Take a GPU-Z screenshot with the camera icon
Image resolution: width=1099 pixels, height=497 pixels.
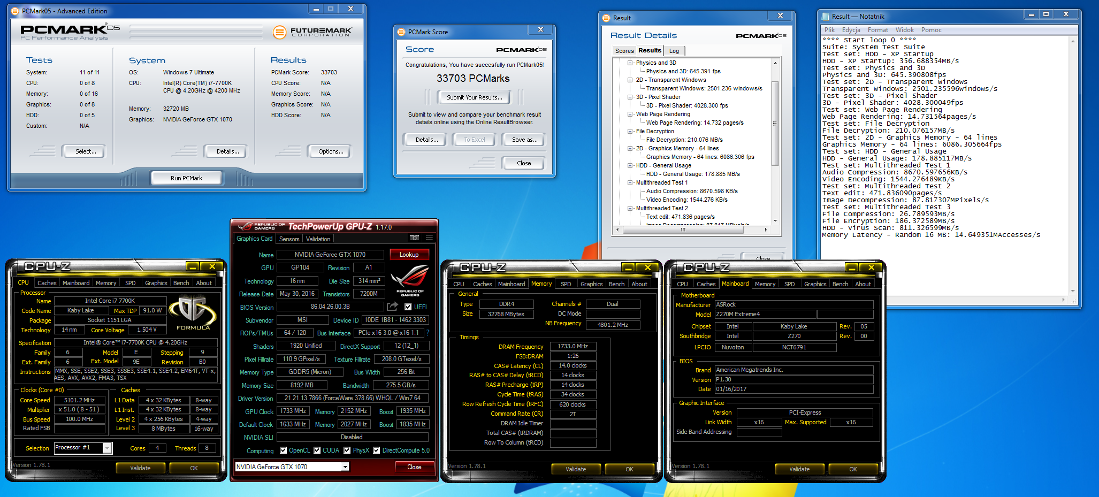[414, 238]
